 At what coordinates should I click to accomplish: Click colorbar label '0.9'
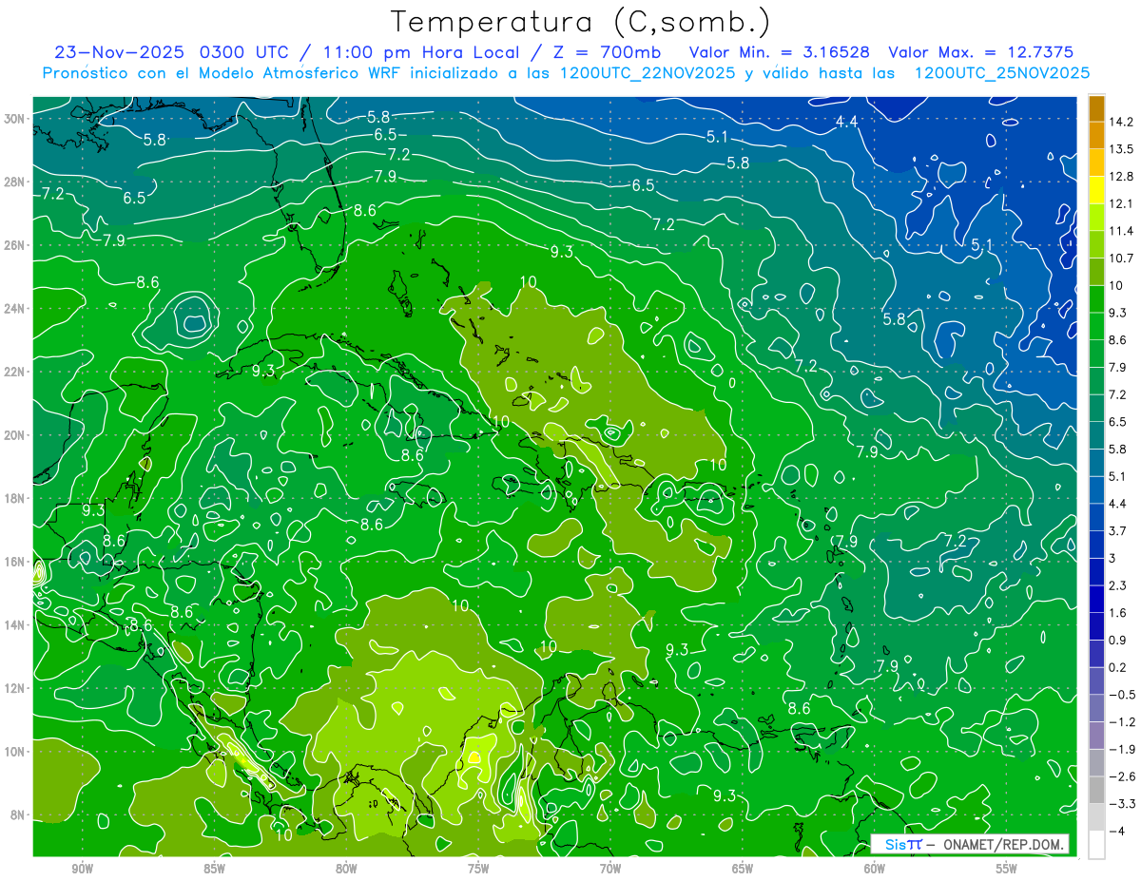(x=1117, y=641)
